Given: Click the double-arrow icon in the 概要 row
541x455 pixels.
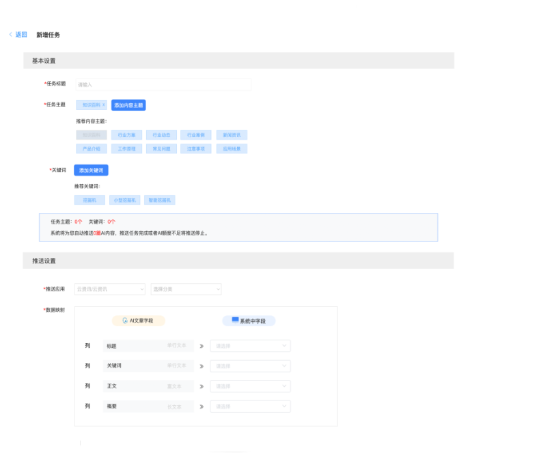Looking at the screenshot, I should (x=201, y=407).
